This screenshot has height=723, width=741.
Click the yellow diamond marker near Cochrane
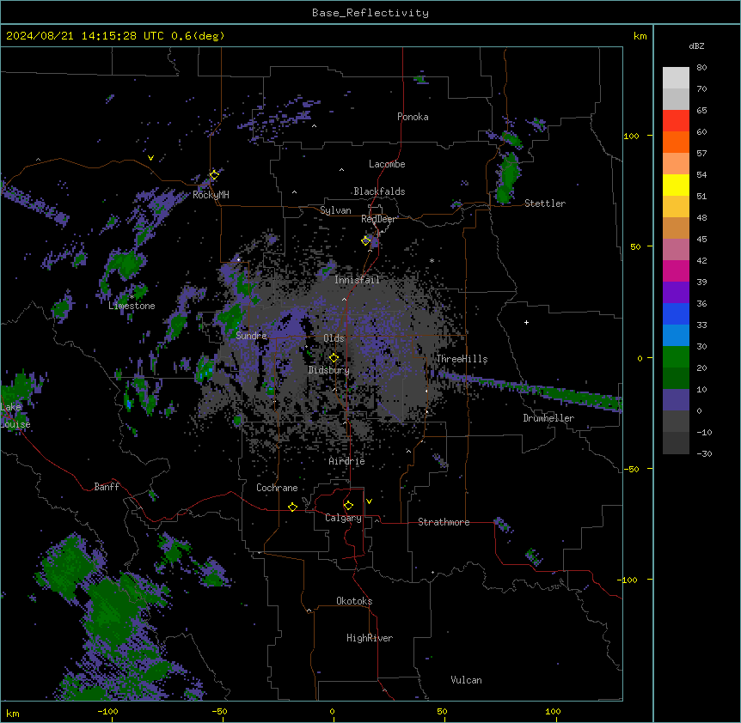[x=292, y=507]
